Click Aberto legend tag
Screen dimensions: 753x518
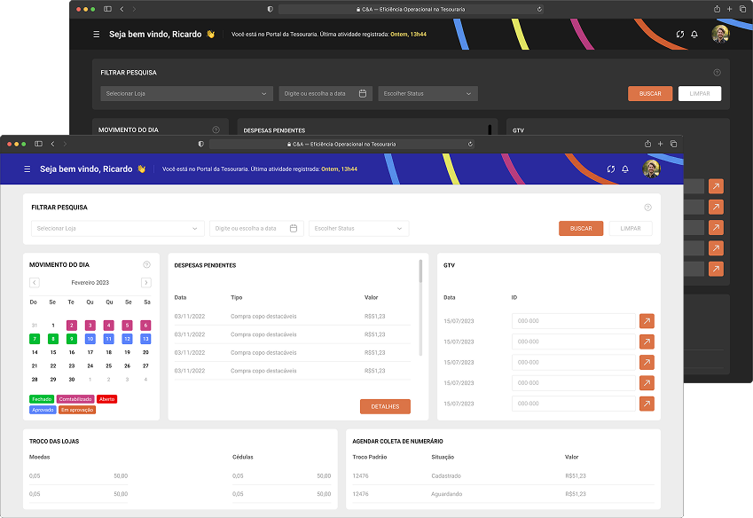tap(107, 399)
